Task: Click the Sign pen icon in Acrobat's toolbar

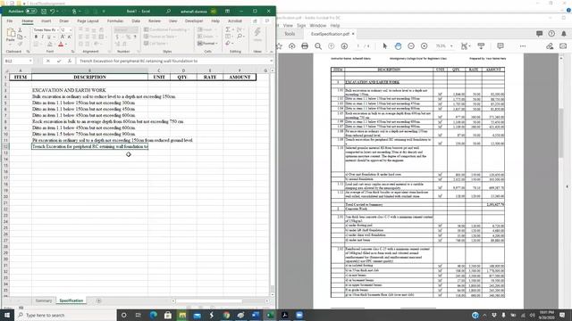Action: pos(550,45)
